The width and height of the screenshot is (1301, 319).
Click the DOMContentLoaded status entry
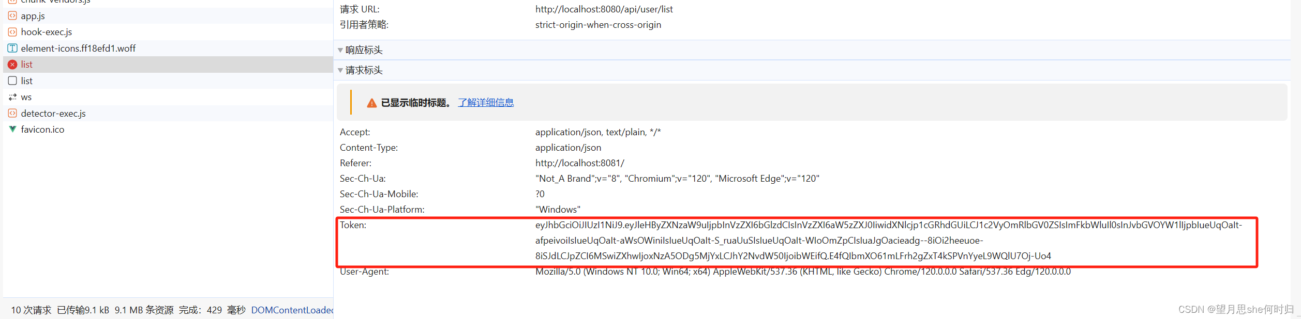pyautogui.click(x=292, y=310)
